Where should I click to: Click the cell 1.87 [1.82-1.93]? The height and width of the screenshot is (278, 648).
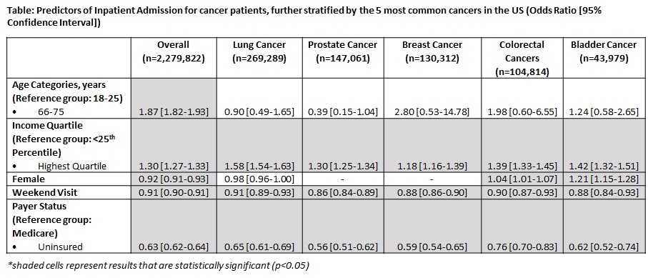pyautogui.click(x=174, y=111)
